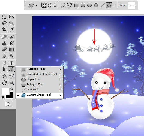This screenshot has height=136, width=144.
Task: Pick Freeform Pen tool in options bar
Action: (x=70, y=5)
